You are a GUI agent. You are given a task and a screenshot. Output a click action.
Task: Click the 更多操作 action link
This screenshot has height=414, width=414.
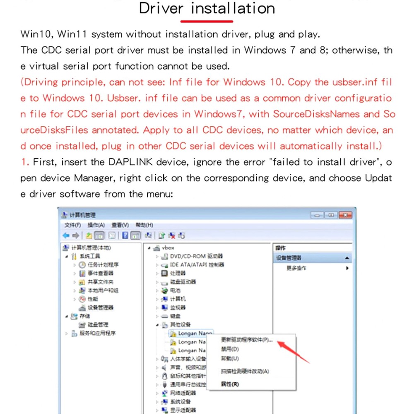(296, 268)
